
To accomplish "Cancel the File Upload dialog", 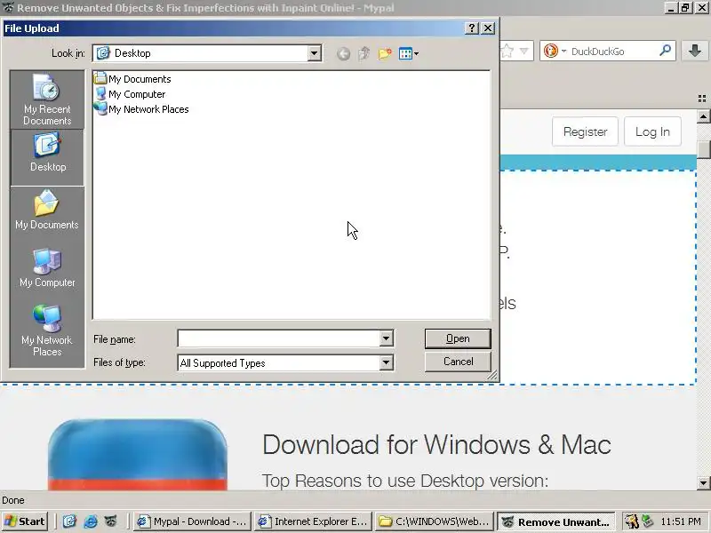I will [x=458, y=362].
